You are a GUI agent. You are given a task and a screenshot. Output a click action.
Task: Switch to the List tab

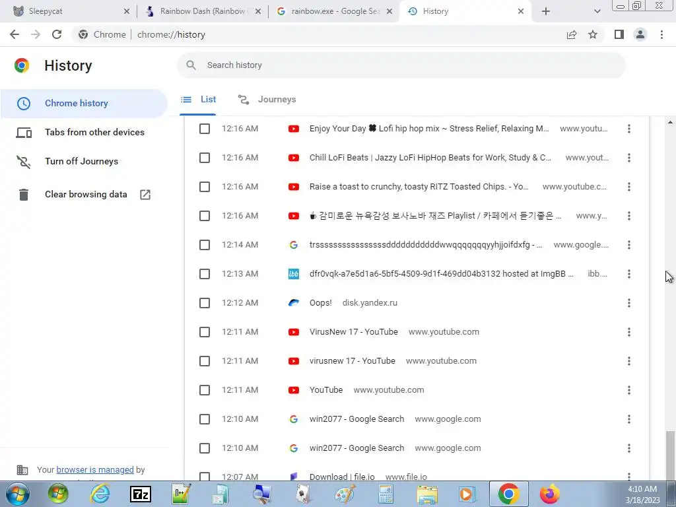[x=198, y=100]
